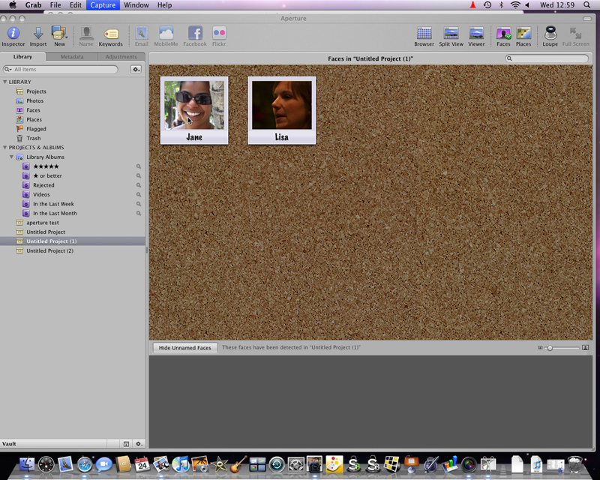Viewport: 600px width, 480px height.
Task: Open Safari from the Dock
Action: pyautogui.click(x=85, y=465)
